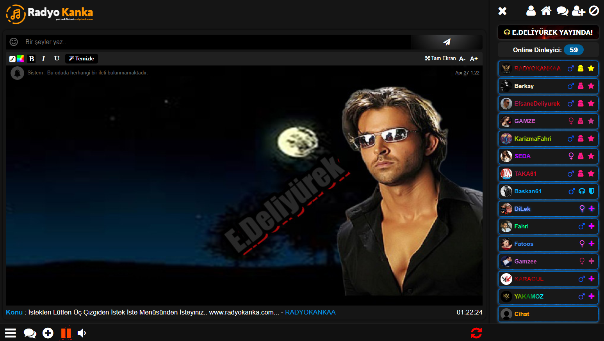Open the text color palette
This screenshot has height=341, width=604.
click(x=21, y=59)
